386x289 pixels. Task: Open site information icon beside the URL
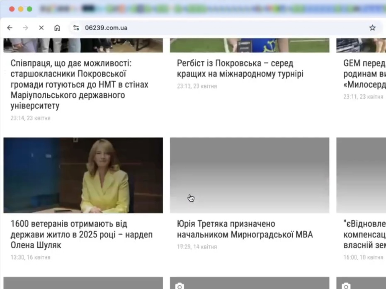76,28
